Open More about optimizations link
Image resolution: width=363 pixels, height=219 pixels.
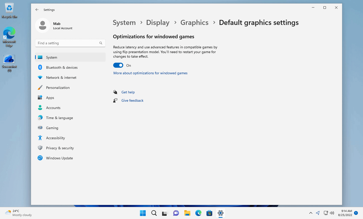click(x=150, y=73)
